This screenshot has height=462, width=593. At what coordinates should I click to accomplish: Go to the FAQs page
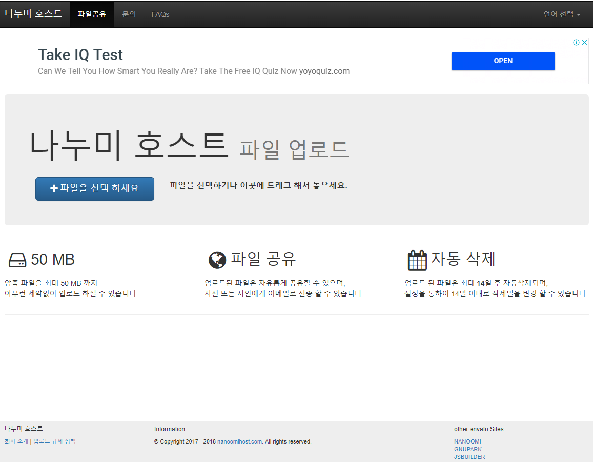click(160, 14)
